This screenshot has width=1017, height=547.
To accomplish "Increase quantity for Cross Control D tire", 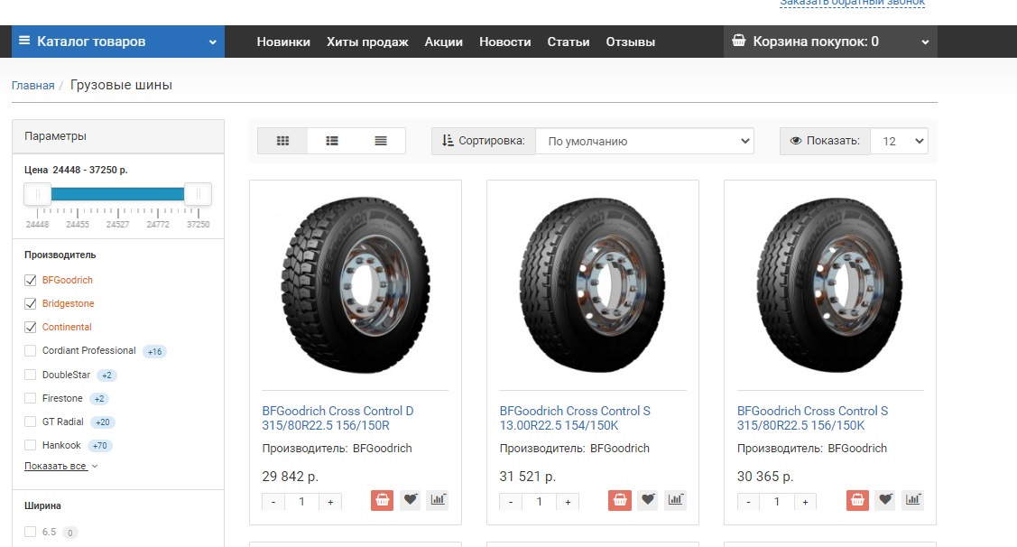I will click(330, 502).
